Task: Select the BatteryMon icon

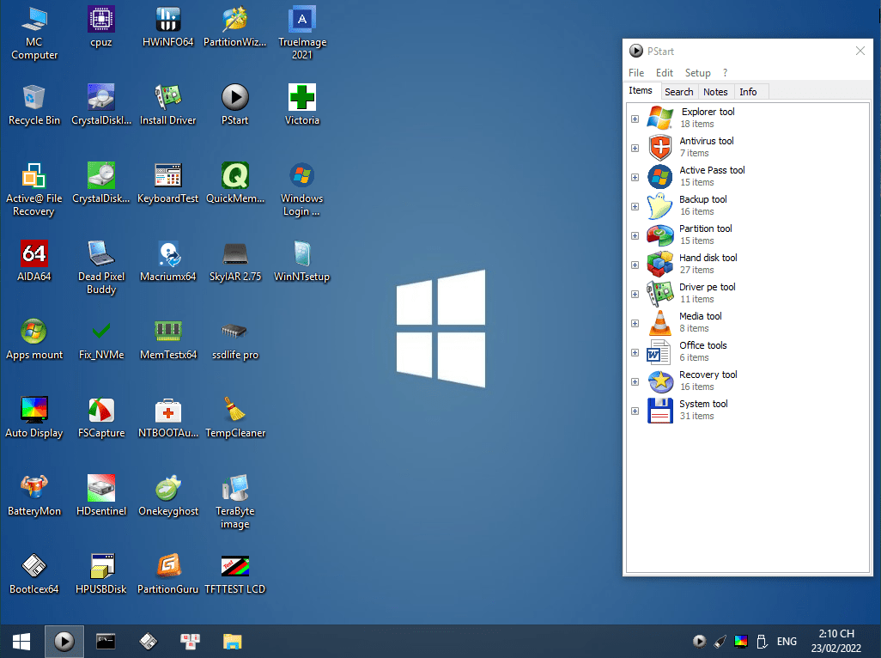Action: 34,495
